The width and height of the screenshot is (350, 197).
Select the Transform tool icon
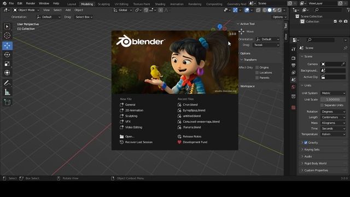tap(7, 73)
